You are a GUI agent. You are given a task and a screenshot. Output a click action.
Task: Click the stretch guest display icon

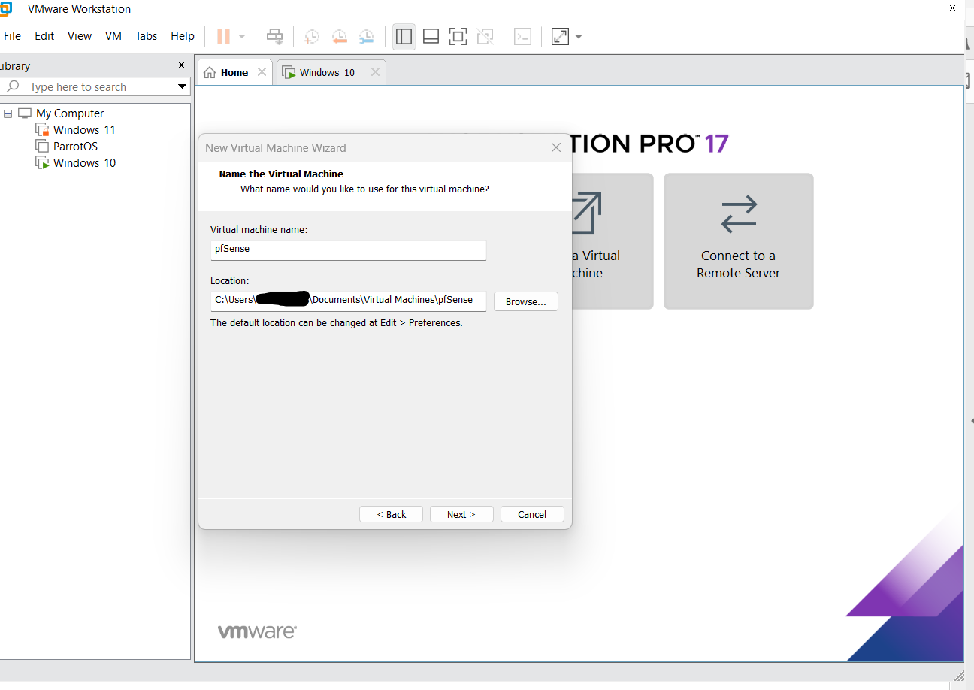[x=560, y=36]
